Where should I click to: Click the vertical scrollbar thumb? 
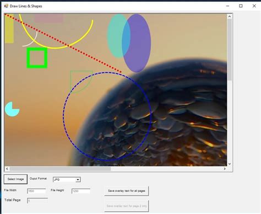[x=230, y=50]
